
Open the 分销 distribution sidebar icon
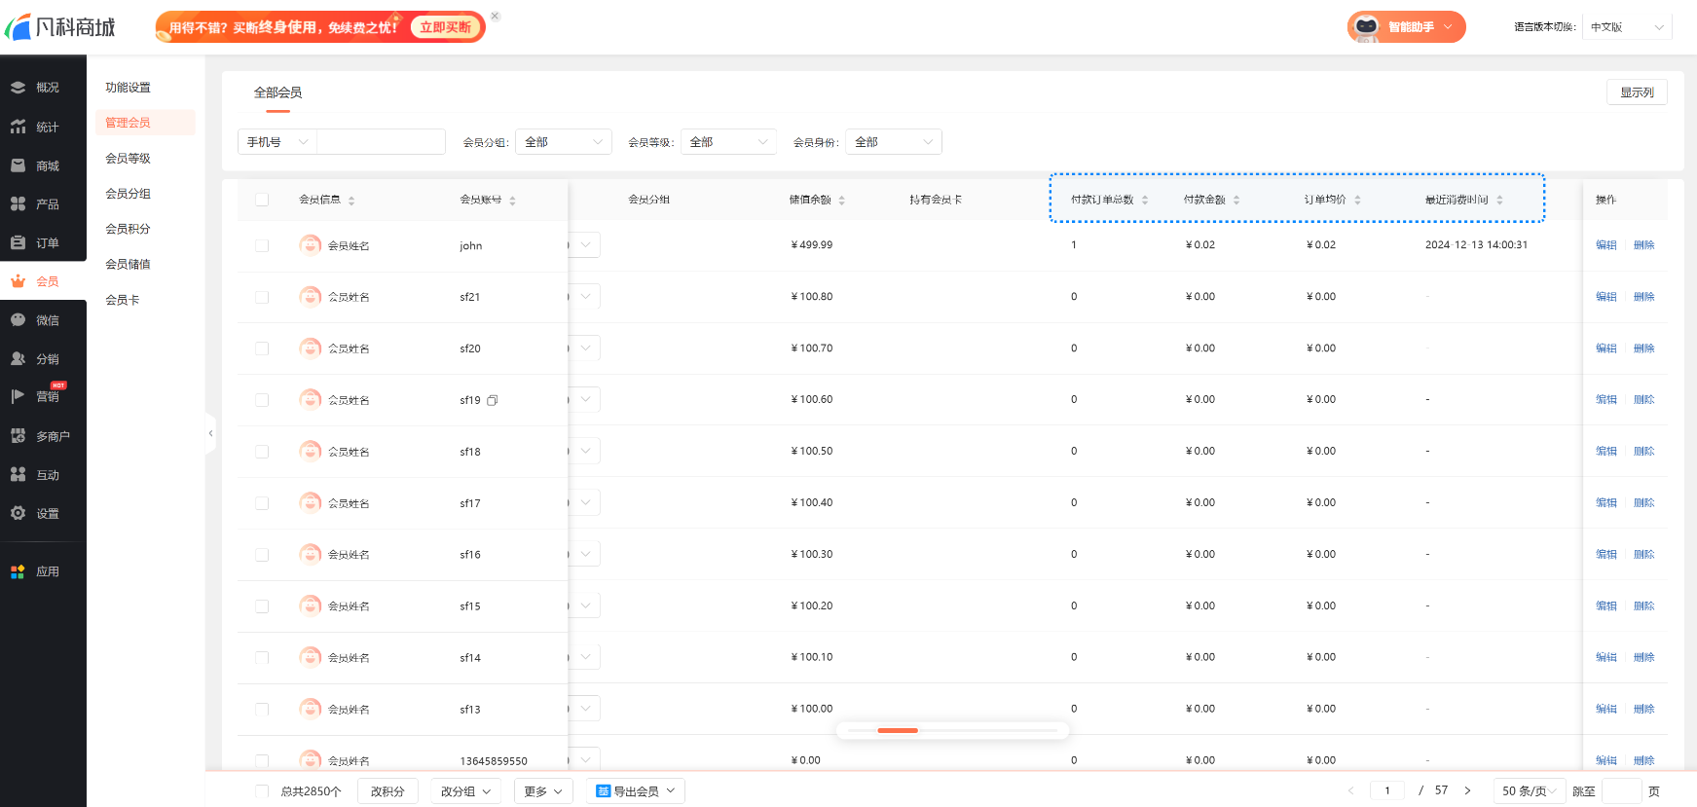coord(18,358)
